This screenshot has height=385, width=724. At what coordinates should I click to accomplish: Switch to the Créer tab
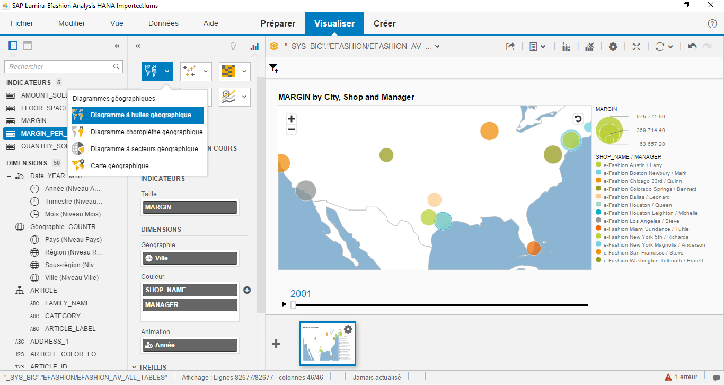[x=385, y=23]
